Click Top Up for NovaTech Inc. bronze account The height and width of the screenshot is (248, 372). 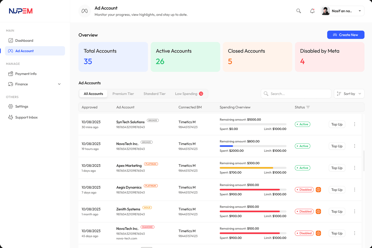click(x=337, y=146)
